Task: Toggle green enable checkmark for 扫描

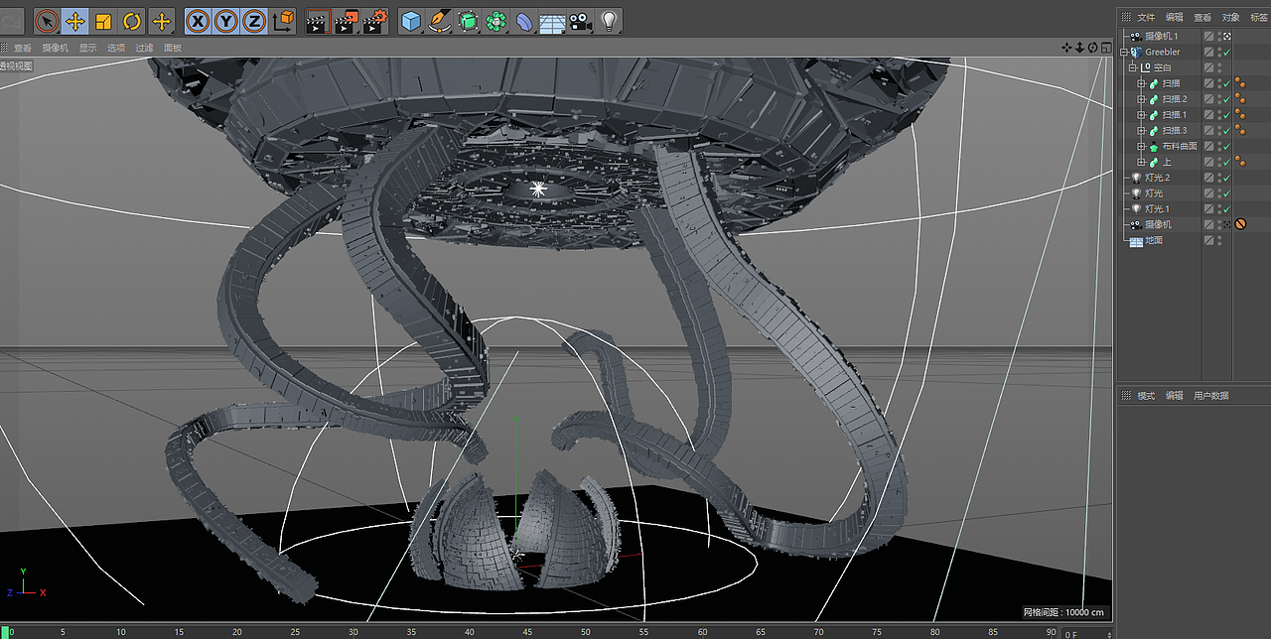Action: (1227, 83)
